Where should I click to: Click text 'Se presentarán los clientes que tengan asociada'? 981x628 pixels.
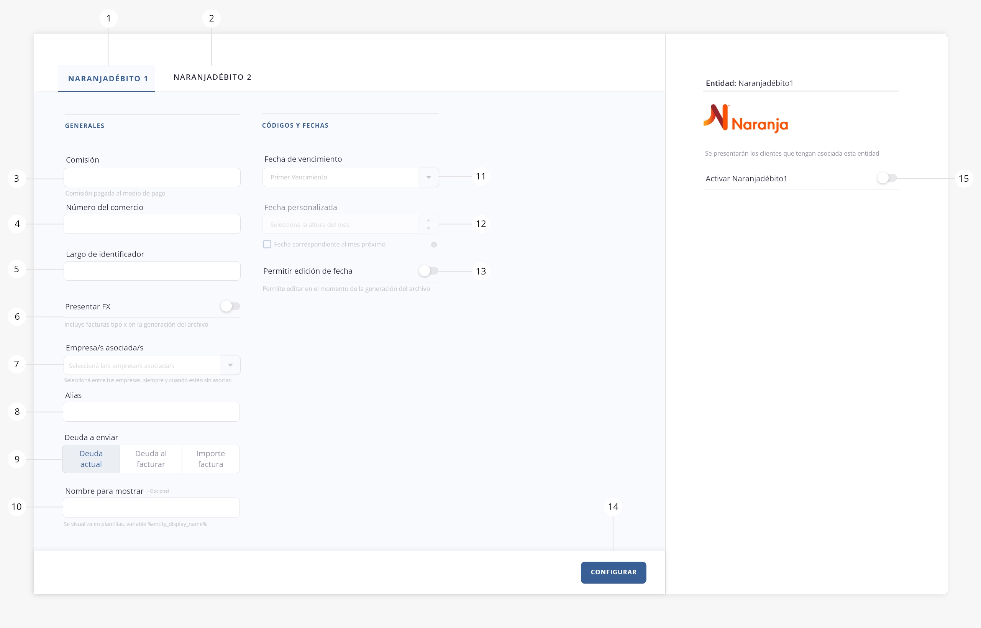tap(792, 154)
